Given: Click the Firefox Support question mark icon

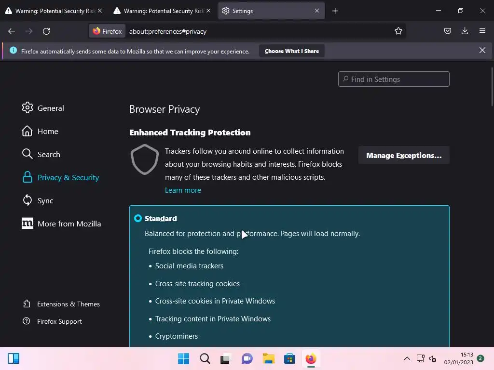Looking at the screenshot, I should pyautogui.click(x=27, y=321).
